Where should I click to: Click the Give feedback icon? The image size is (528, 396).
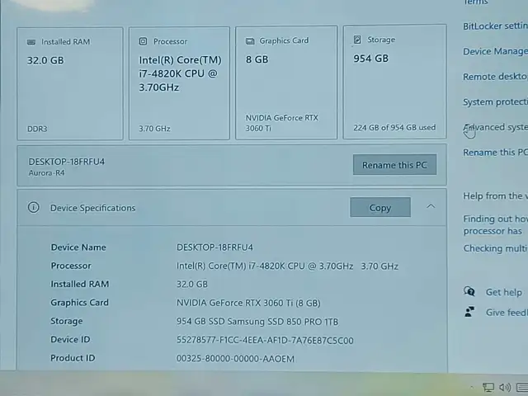point(469,313)
